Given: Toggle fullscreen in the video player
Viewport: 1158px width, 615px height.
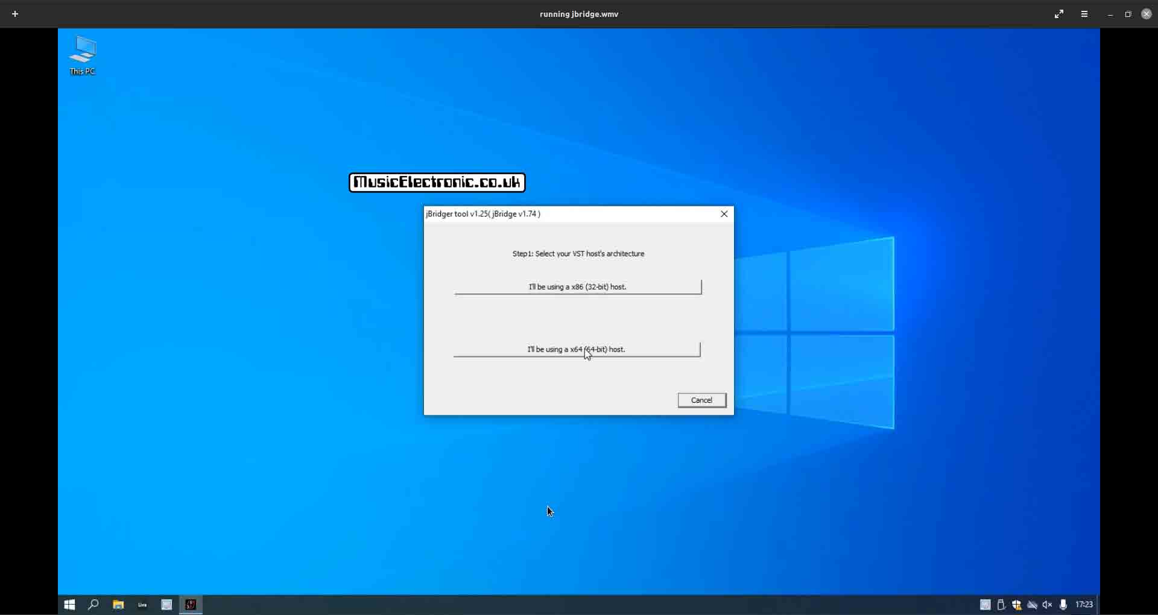Looking at the screenshot, I should pos(1059,14).
